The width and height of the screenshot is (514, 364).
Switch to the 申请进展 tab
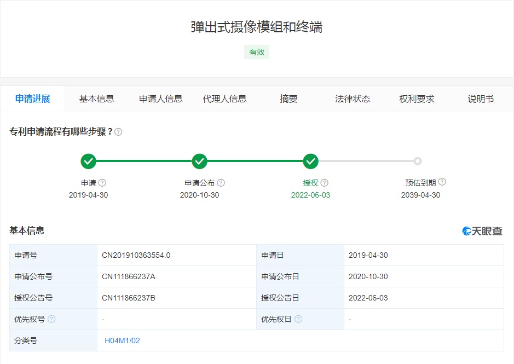32,99
